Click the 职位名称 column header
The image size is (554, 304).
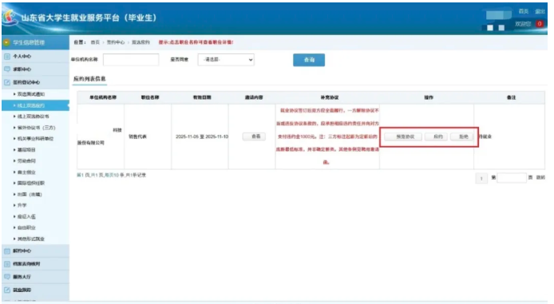point(150,97)
